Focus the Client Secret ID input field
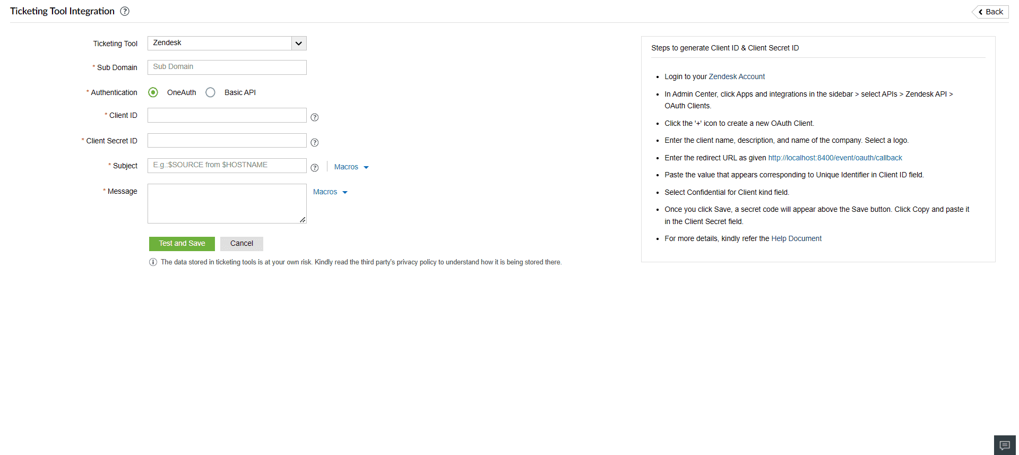The width and height of the screenshot is (1019, 455). (227, 141)
